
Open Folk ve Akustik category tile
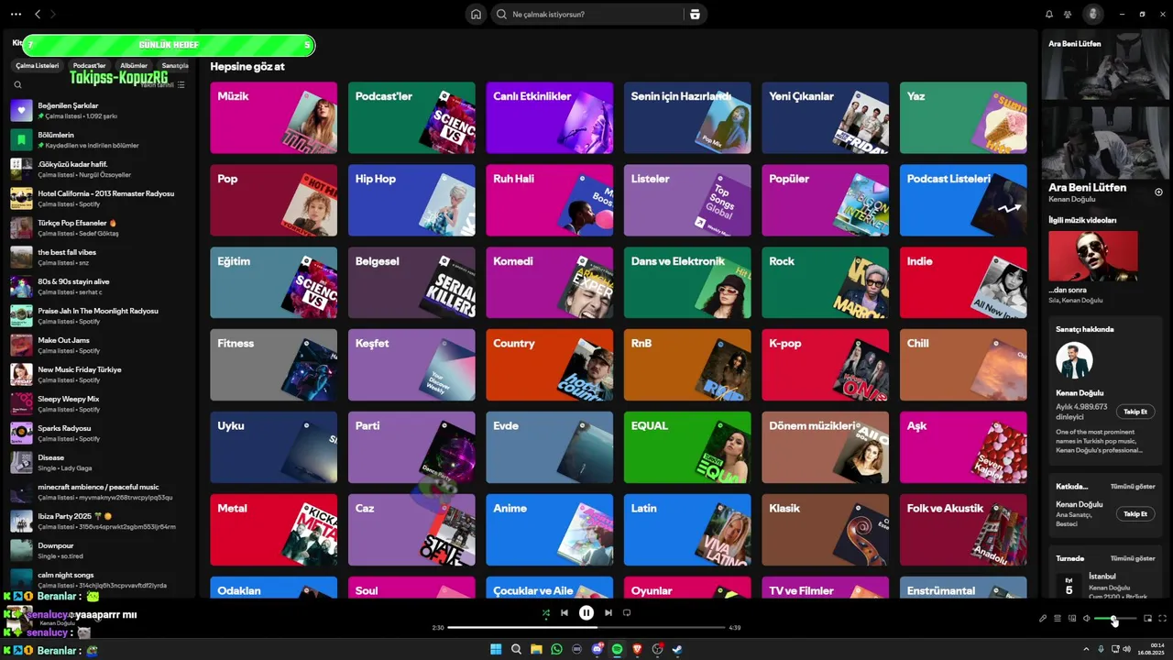(963, 530)
